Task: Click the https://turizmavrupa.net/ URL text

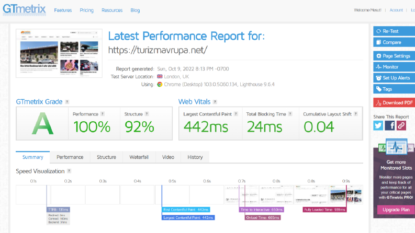Action: pos(158,50)
